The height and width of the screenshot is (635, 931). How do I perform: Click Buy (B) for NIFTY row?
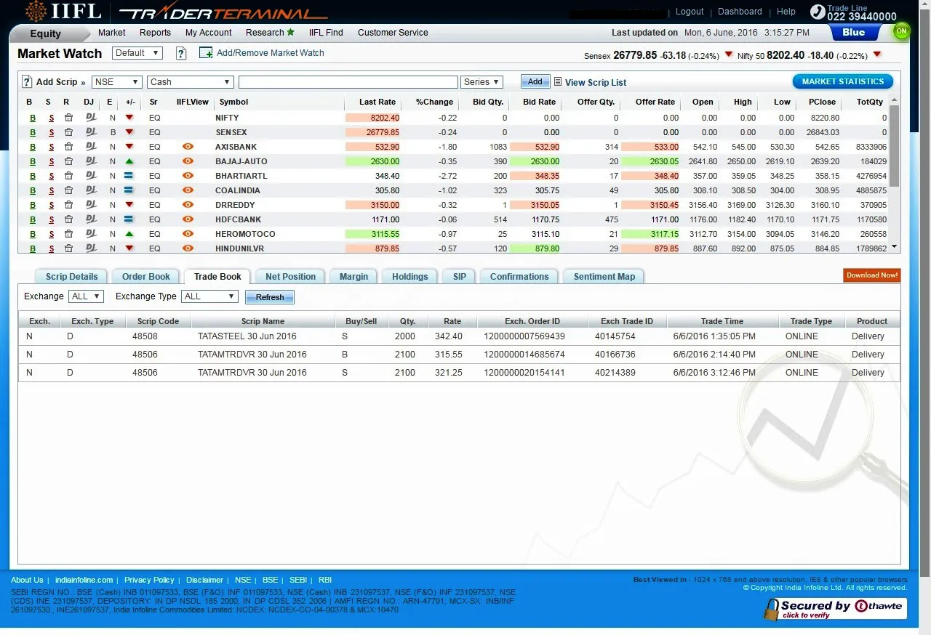(32, 118)
